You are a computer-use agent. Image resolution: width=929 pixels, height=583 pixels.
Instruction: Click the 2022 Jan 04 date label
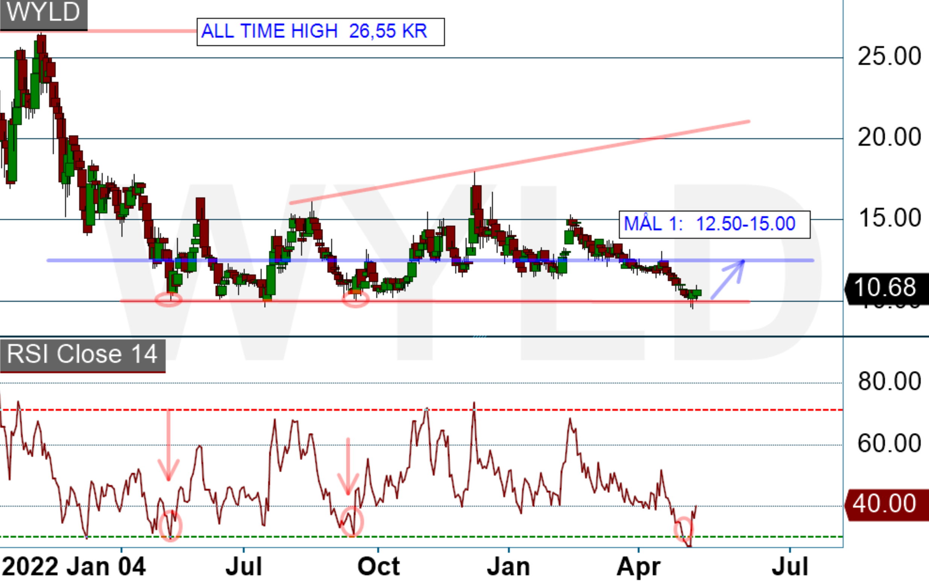(x=74, y=567)
